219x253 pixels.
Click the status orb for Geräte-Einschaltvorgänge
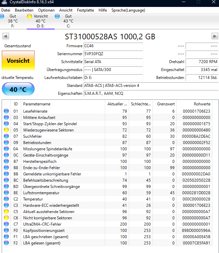(x=6, y=155)
